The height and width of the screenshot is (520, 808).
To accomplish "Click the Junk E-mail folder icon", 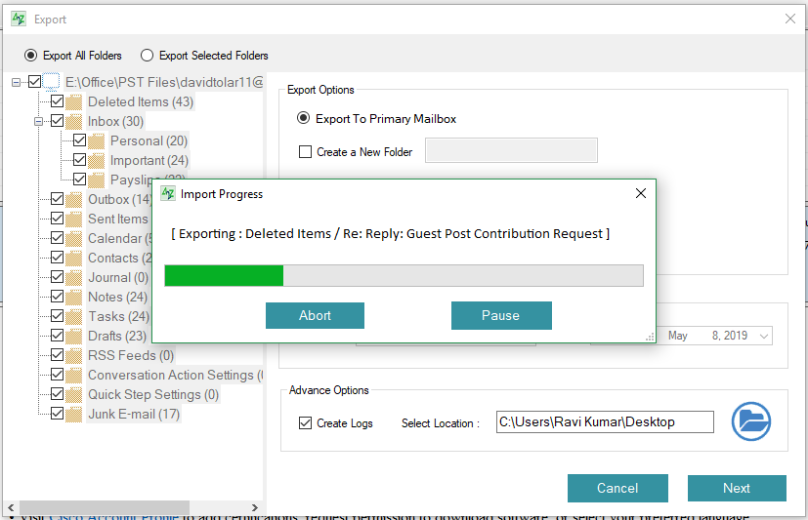I will pyautogui.click(x=74, y=414).
